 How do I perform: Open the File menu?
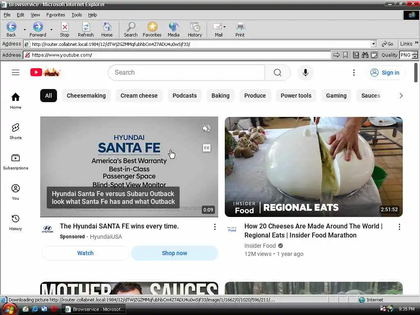[x=7, y=15]
